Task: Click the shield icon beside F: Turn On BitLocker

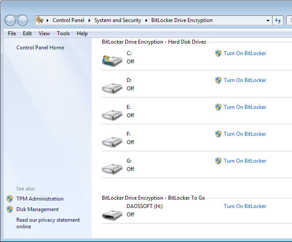Action: [218, 134]
